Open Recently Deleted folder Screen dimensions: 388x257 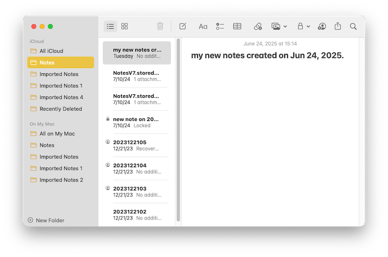point(61,109)
